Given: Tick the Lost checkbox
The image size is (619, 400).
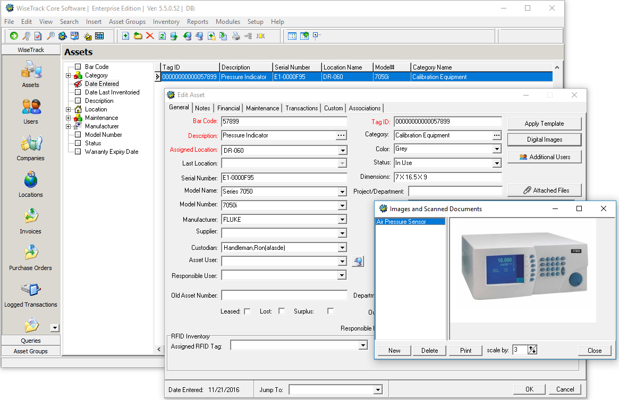Looking at the screenshot, I should tap(282, 311).
